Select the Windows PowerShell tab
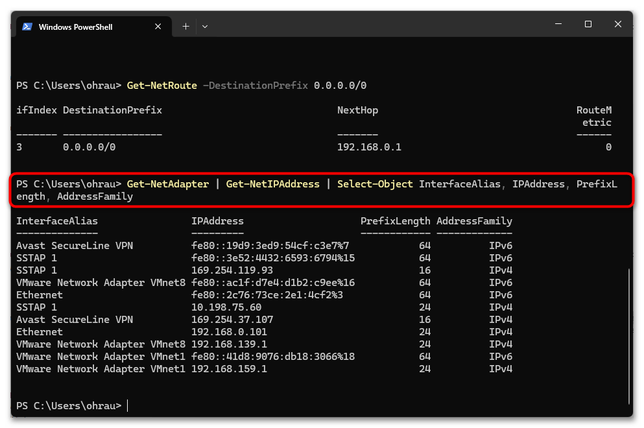 coord(94,27)
